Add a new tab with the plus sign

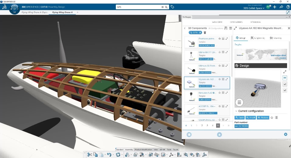[78, 12]
